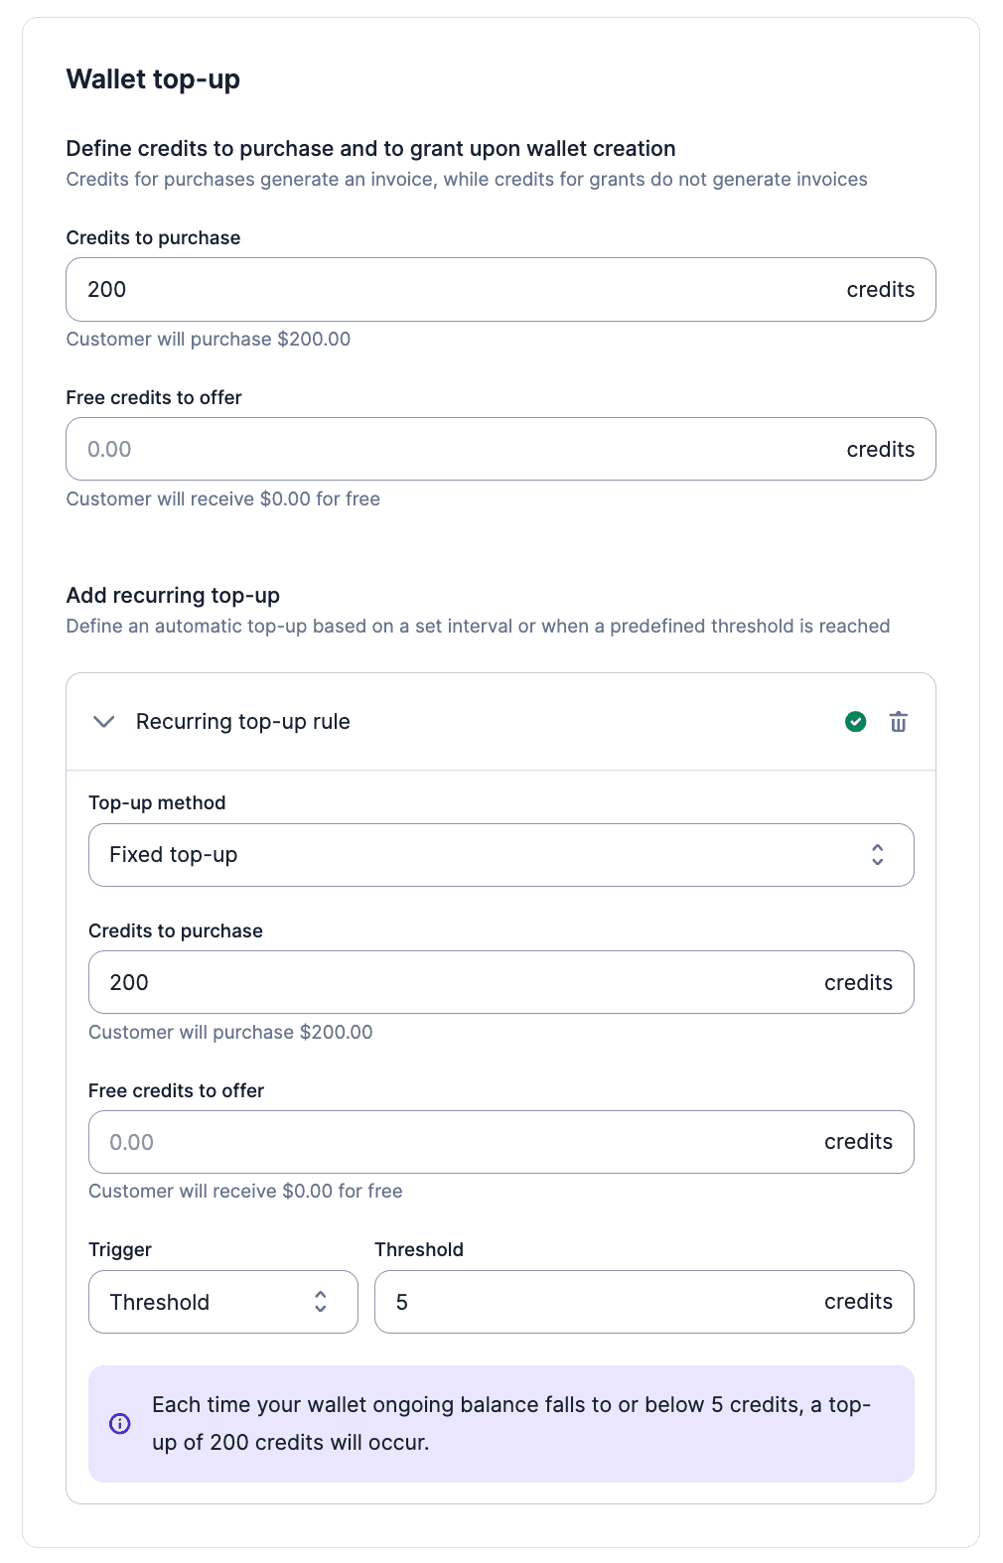Focus wallet creation Credits to purchase field
This screenshot has height=1563, width=1003.
[447, 290]
